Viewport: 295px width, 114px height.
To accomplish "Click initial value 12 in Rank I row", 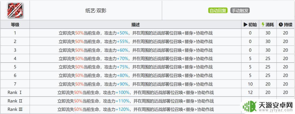I will point(250,93).
